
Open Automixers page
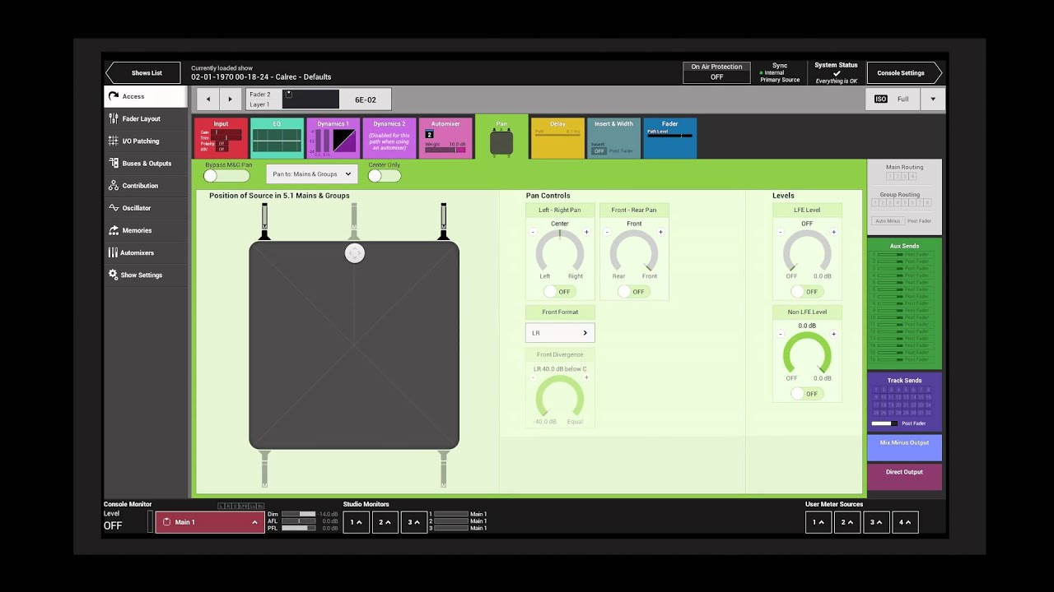[146, 252]
